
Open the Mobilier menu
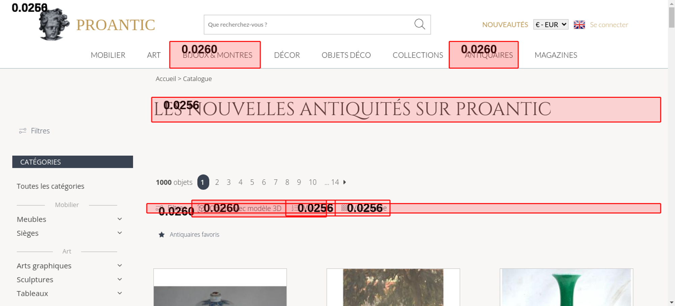tap(108, 55)
